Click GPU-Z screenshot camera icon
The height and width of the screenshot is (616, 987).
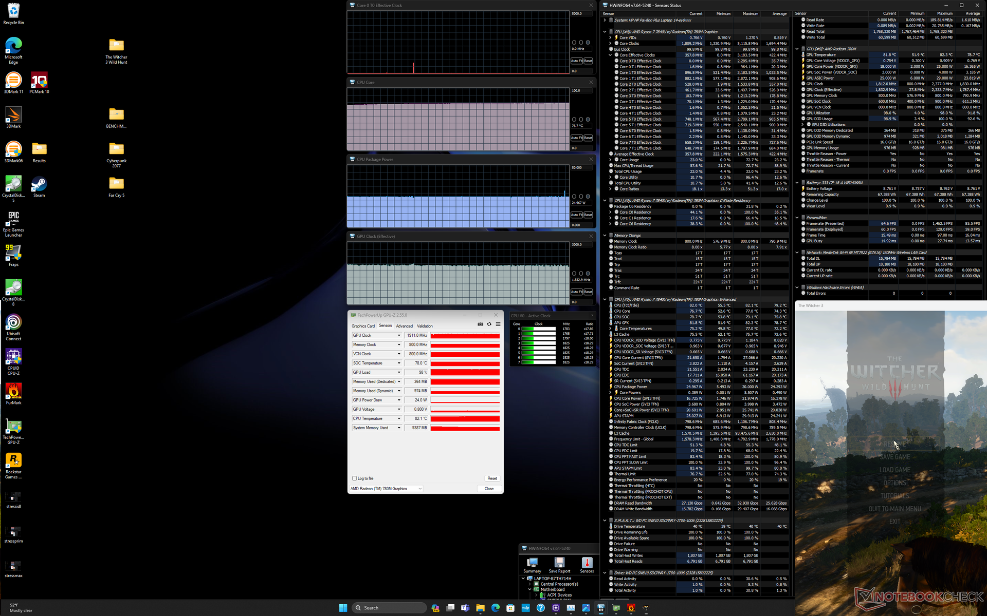click(480, 324)
